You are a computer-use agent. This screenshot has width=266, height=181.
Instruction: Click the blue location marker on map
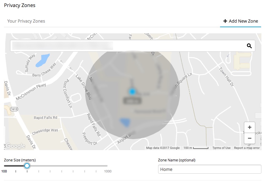tap(132, 92)
